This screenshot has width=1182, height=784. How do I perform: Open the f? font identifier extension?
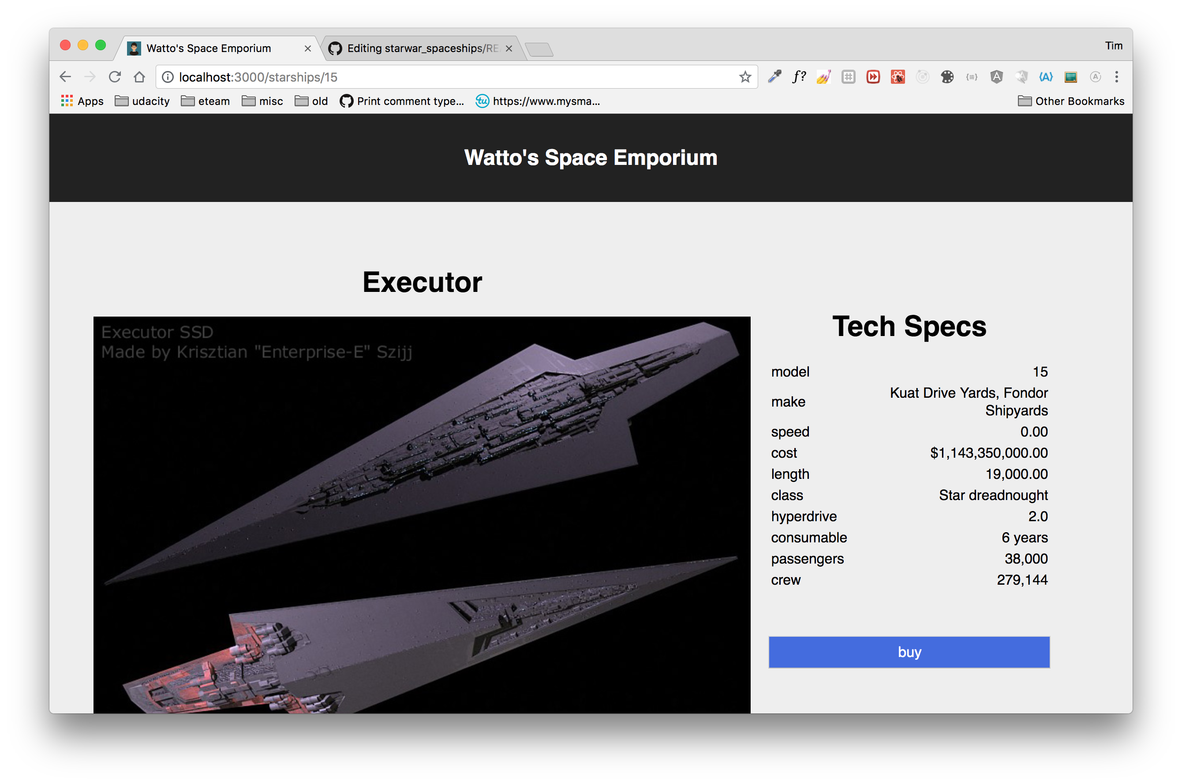click(799, 76)
